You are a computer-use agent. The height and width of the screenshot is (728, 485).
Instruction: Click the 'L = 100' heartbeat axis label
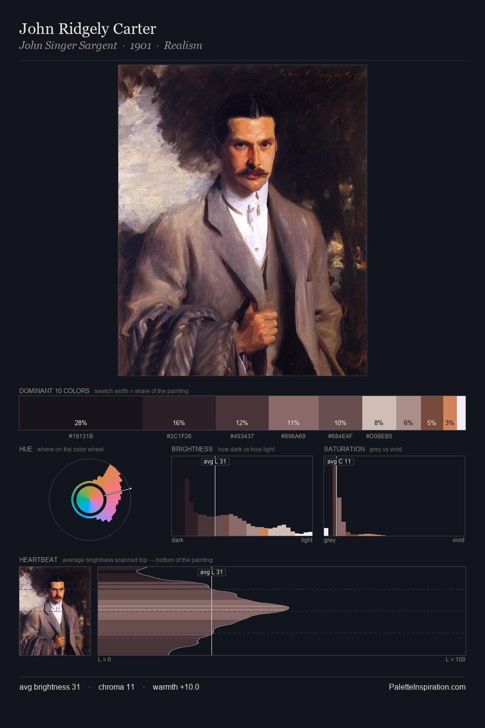pos(455,660)
